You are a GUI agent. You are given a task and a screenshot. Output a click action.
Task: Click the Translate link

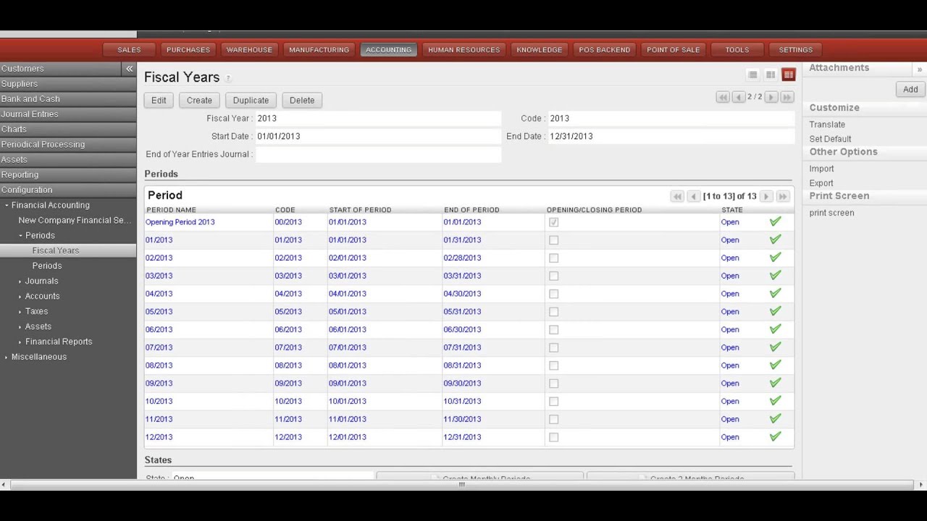(x=827, y=124)
